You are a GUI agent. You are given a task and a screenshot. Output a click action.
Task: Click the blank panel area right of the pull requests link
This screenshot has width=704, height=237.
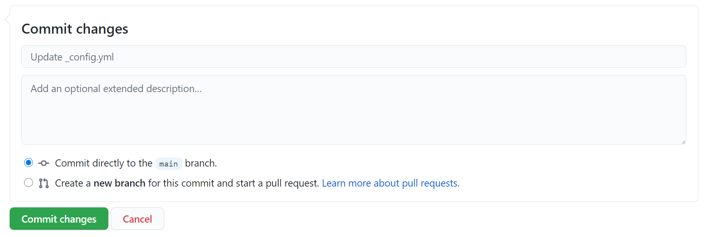click(574, 183)
